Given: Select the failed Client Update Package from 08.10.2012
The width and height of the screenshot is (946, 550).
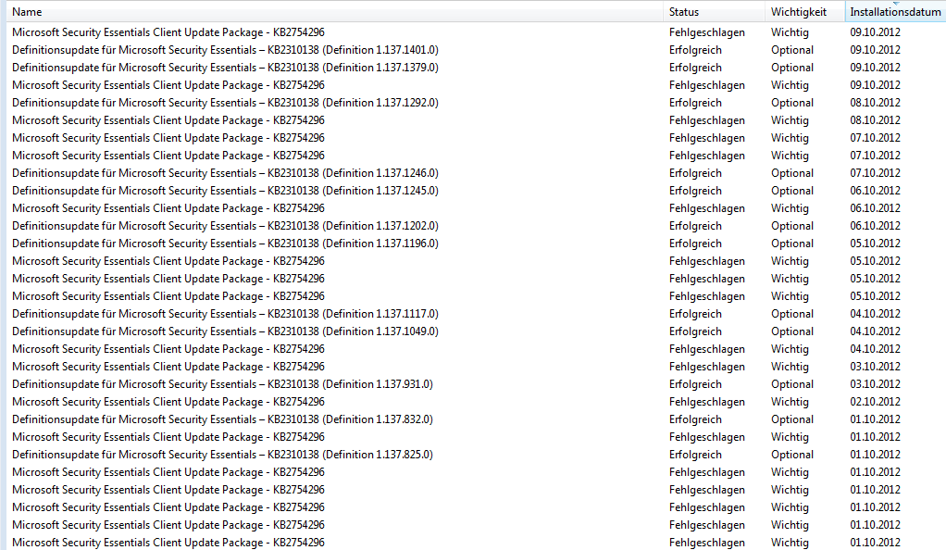Looking at the screenshot, I should click(168, 120).
